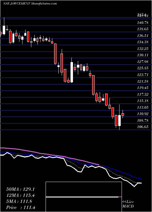Click the 125.85 price axis label
Viewport: 152px width, 212px height.
point(143,68)
